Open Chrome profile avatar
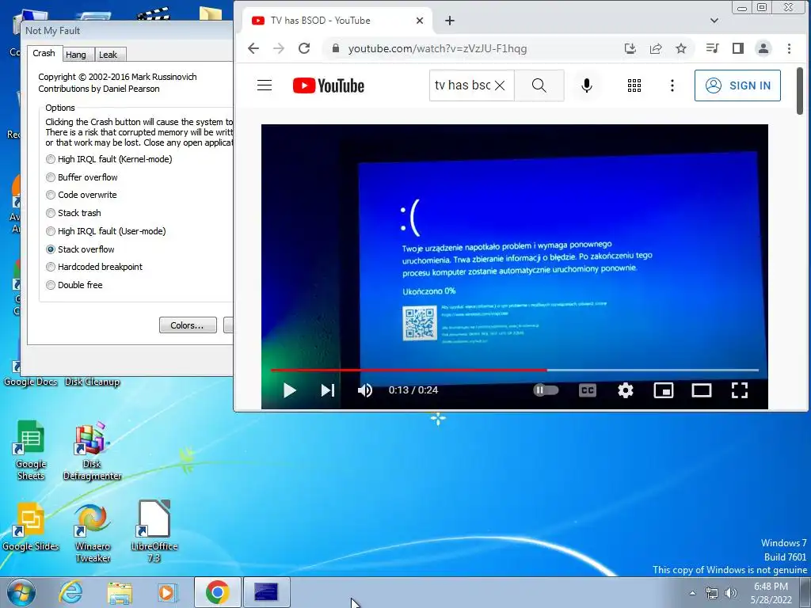811x608 pixels. click(763, 48)
